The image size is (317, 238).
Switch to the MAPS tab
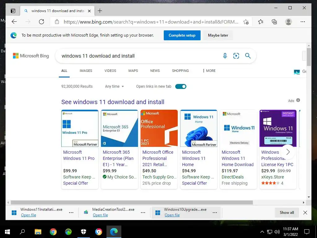pos(133,71)
